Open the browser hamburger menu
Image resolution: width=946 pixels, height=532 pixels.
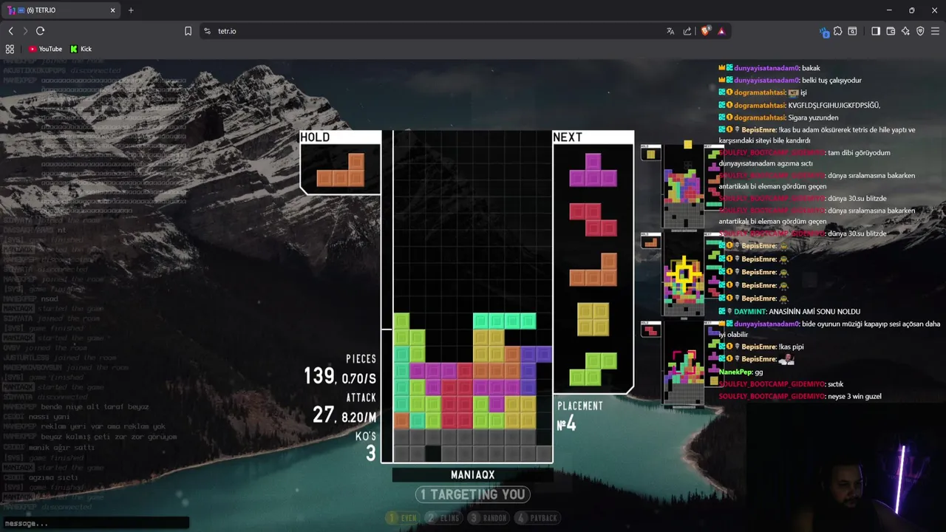[935, 31]
